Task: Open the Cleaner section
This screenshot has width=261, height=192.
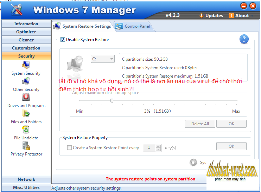Action: pos(26,40)
